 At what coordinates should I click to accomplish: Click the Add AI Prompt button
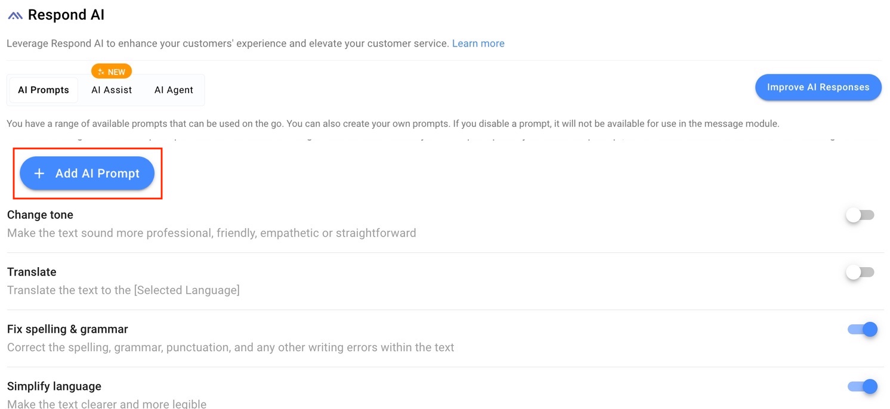[x=87, y=173]
